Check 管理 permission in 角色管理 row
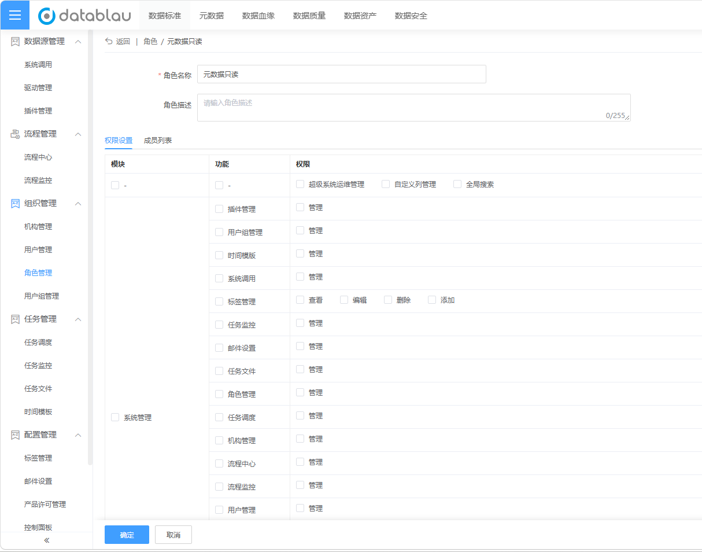Screen dimensions: 702x552 (300, 392)
